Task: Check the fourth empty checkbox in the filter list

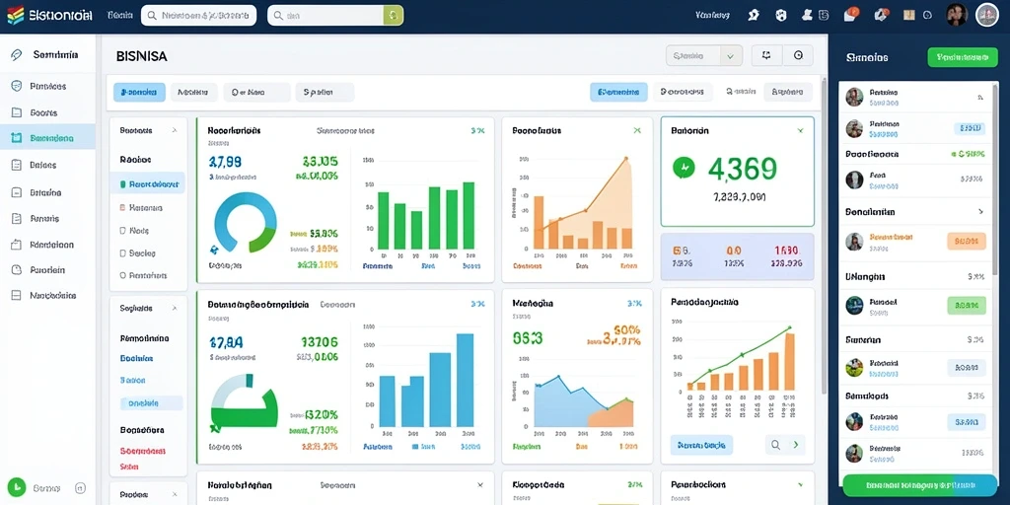Action: pos(123,253)
